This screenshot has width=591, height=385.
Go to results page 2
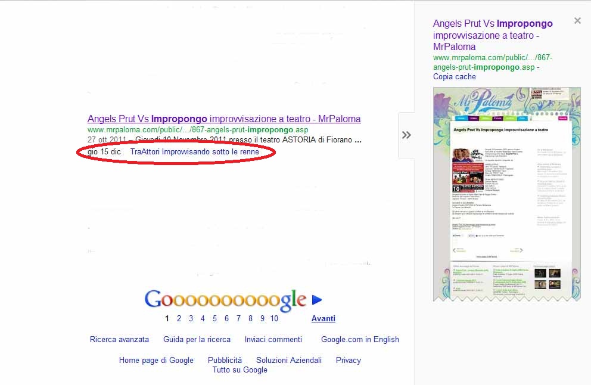click(179, 319)
